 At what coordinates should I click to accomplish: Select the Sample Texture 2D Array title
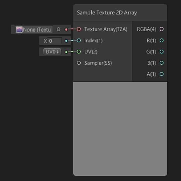pyautogui.click(x=107, y=13)
